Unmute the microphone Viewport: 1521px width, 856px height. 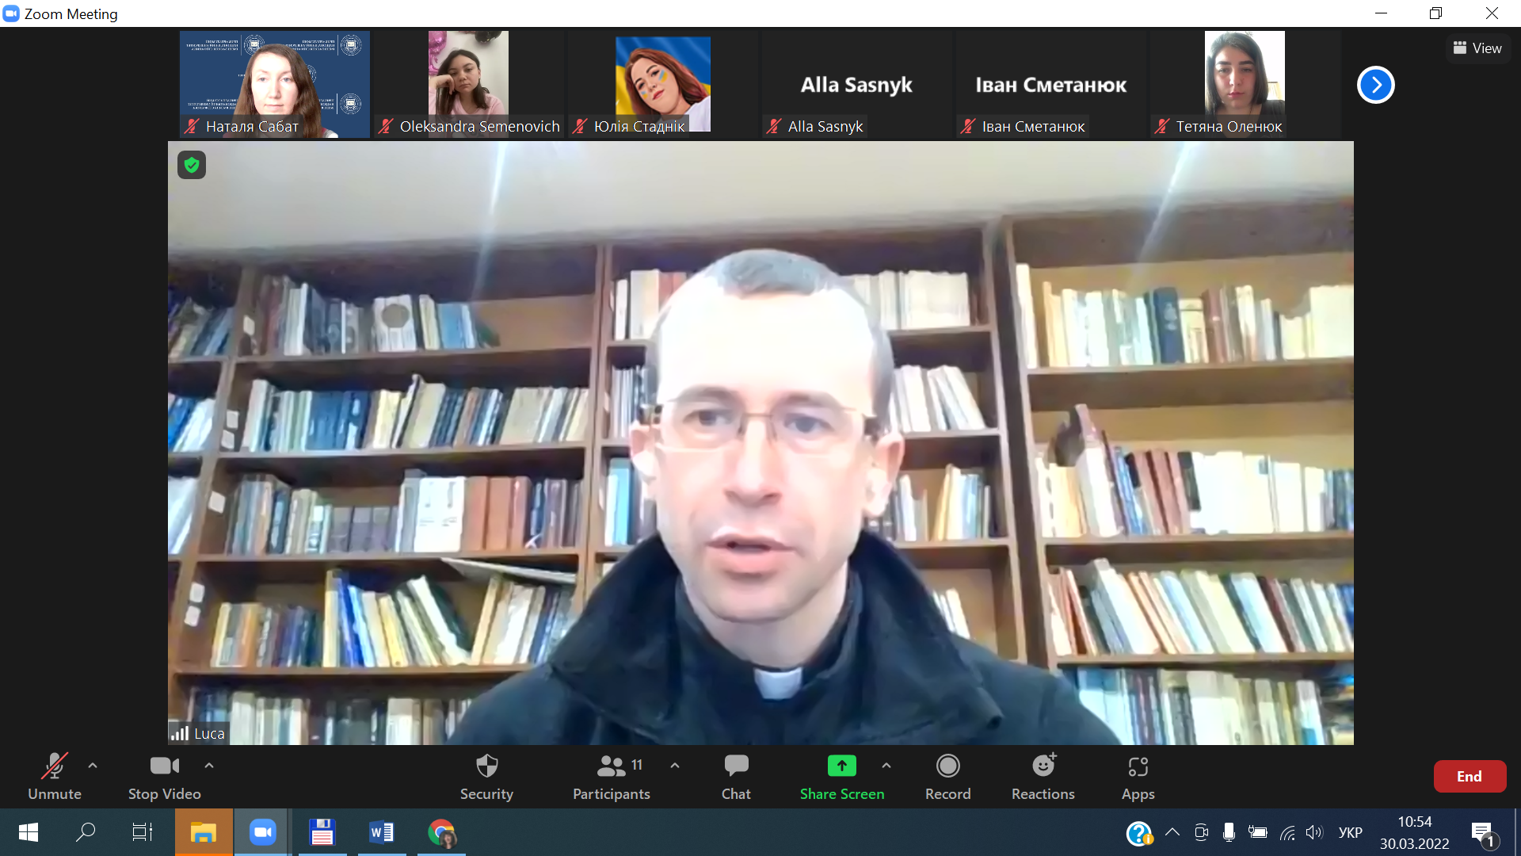tap(54, 776)
